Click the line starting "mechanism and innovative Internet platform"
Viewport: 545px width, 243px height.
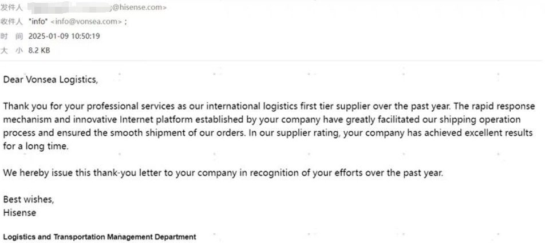click(262, 120)
